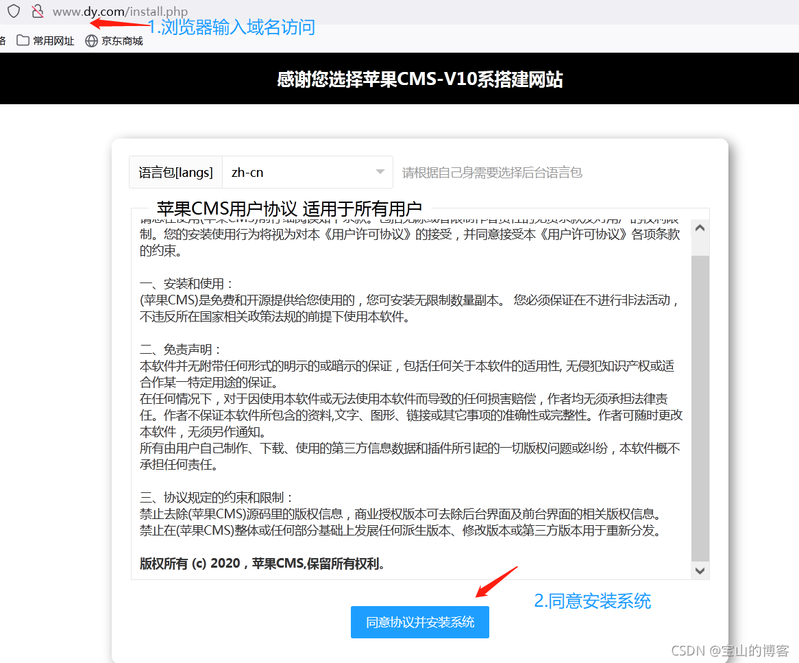Expand the language dropdown arrow
The image size is (799, 663).
pos(380,172)
